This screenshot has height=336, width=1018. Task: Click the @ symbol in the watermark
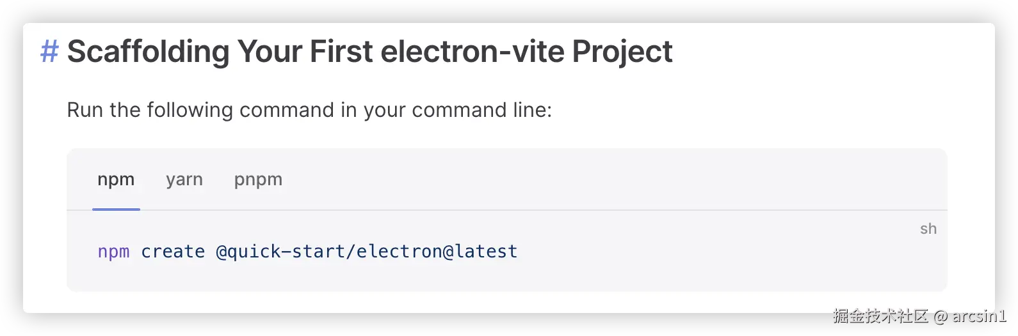(939, 316)
